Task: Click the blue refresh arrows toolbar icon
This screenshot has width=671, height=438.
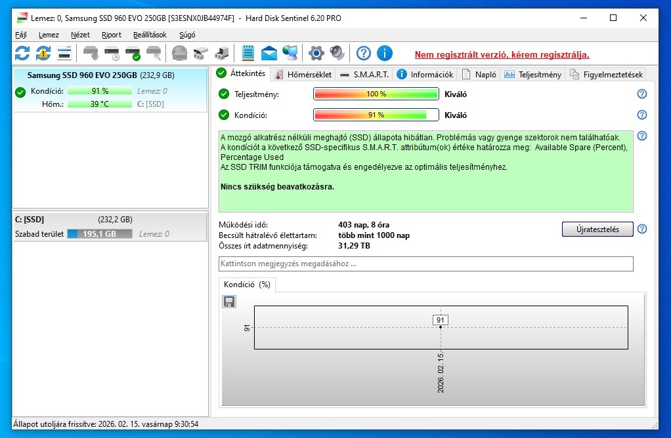Action: coord(22,53)
